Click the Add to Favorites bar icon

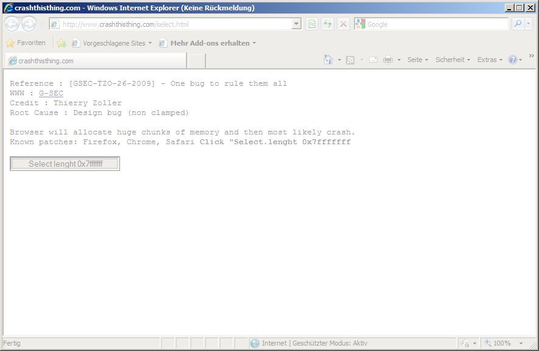[62, 43]
